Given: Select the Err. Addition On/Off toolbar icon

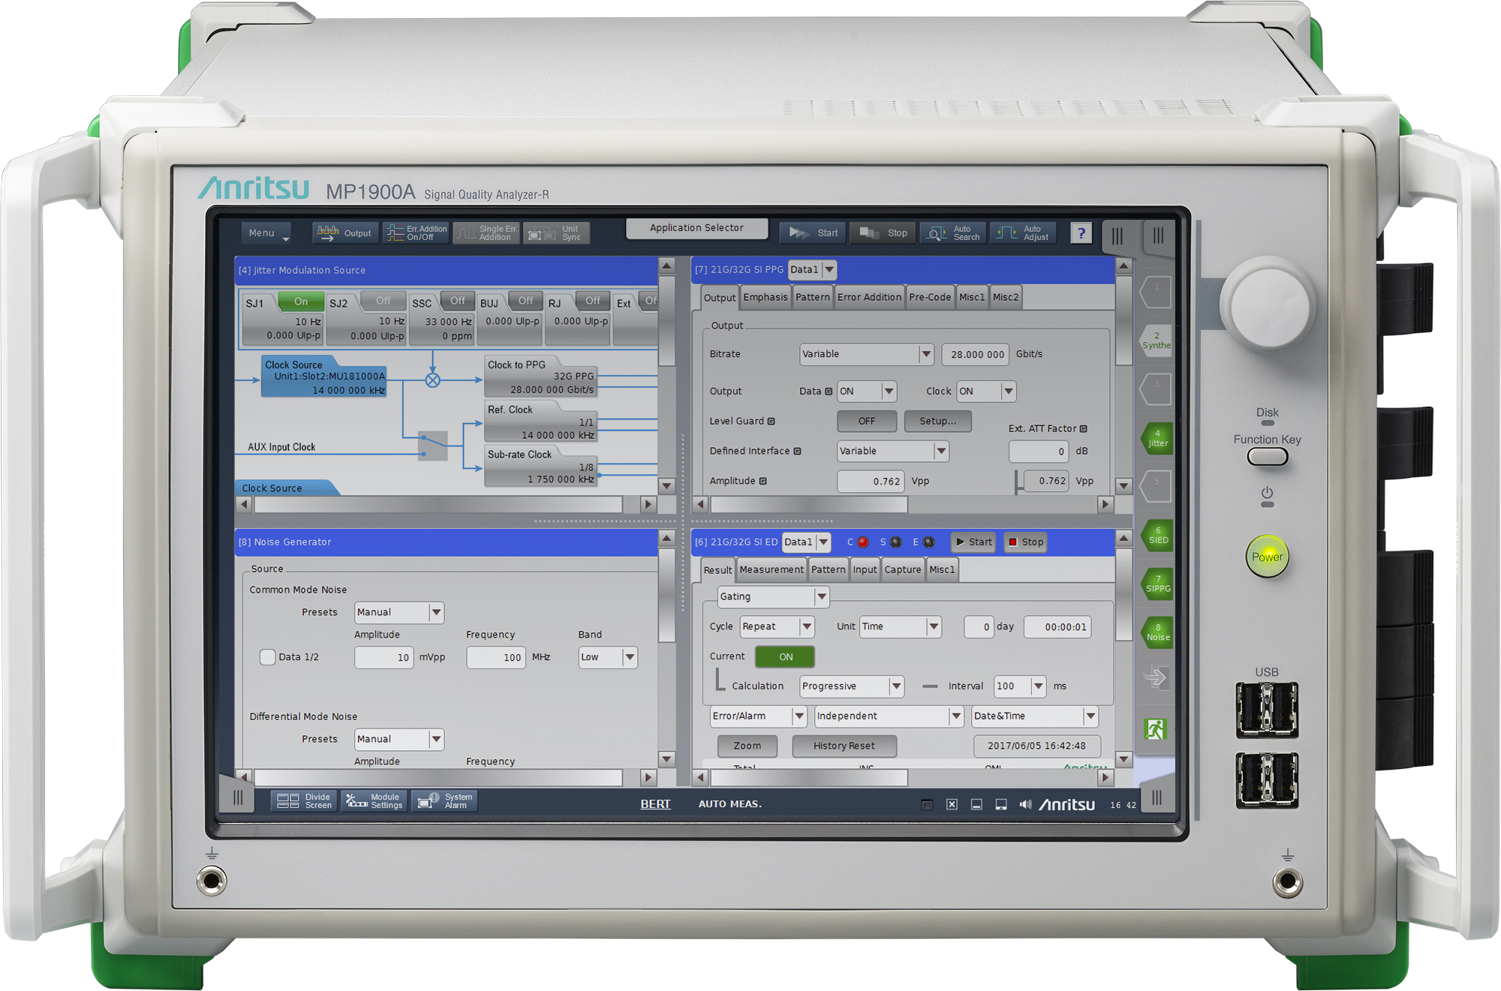Looking at the screenshot, I should point(414,233).
